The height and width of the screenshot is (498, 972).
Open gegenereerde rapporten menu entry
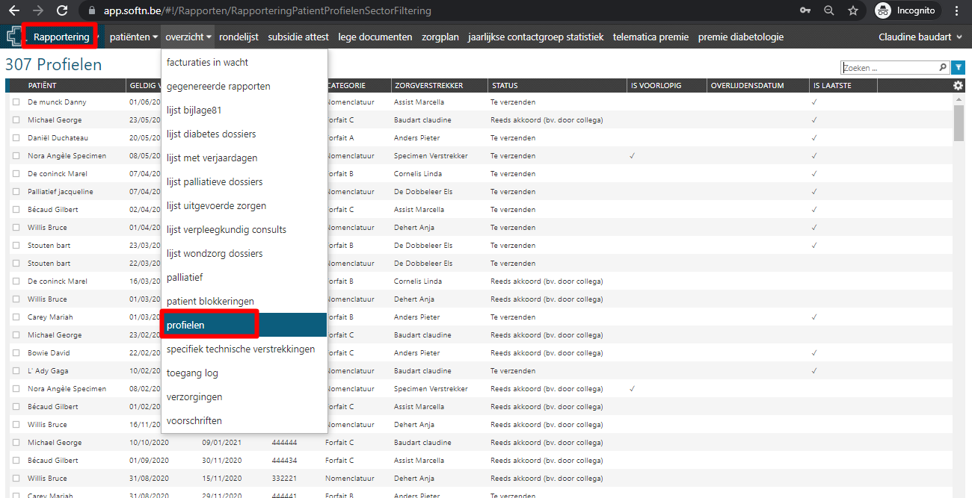[244, 86]
